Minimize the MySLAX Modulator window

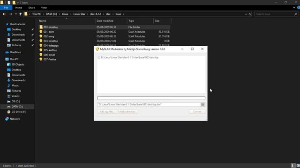[x=182, y=49]
